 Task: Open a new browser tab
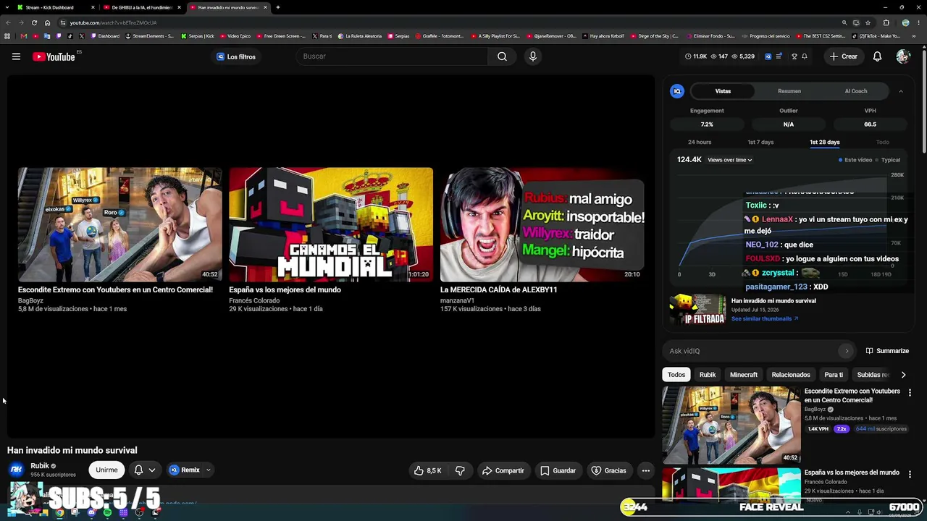click(x=278, y=7)
